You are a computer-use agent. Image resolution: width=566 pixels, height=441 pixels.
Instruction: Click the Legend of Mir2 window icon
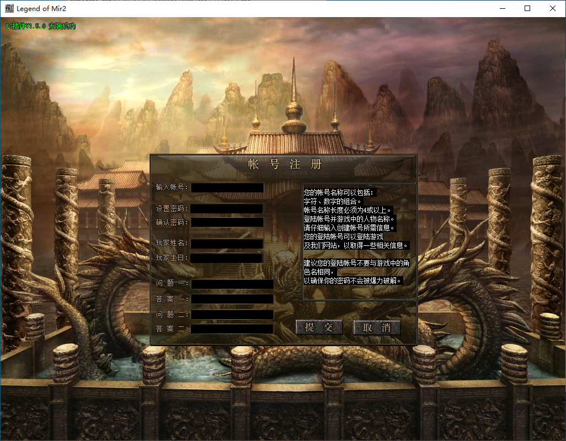(9, 8)
